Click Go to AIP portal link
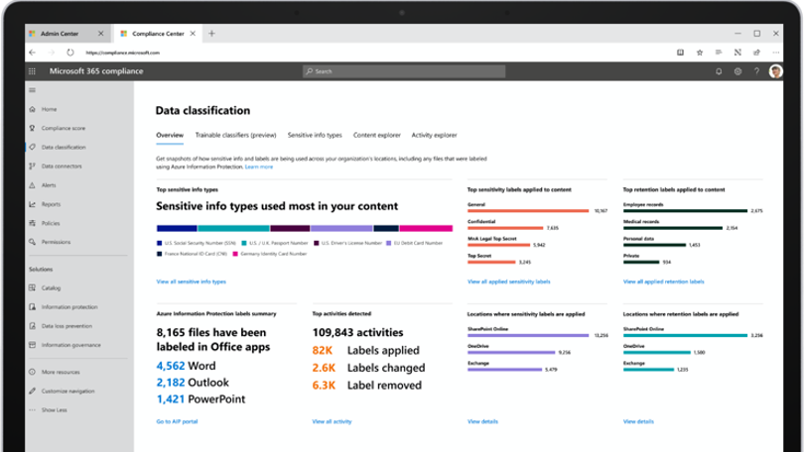This screenshot has width=804, height=452. (x=177, y=421)
